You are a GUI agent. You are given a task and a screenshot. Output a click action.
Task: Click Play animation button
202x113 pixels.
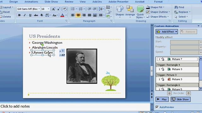click(162, 99)
